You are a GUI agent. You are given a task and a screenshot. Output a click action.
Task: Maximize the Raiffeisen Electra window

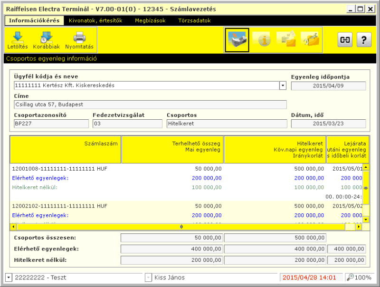tap(361, 9)
